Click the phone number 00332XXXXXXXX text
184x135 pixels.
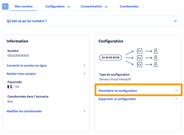18,56
